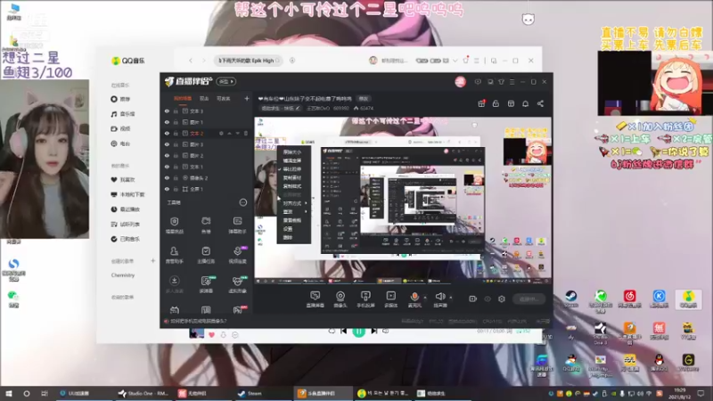Open the notification bell above the preview
This screenshot has height=401, width=713.
[525, 103]
